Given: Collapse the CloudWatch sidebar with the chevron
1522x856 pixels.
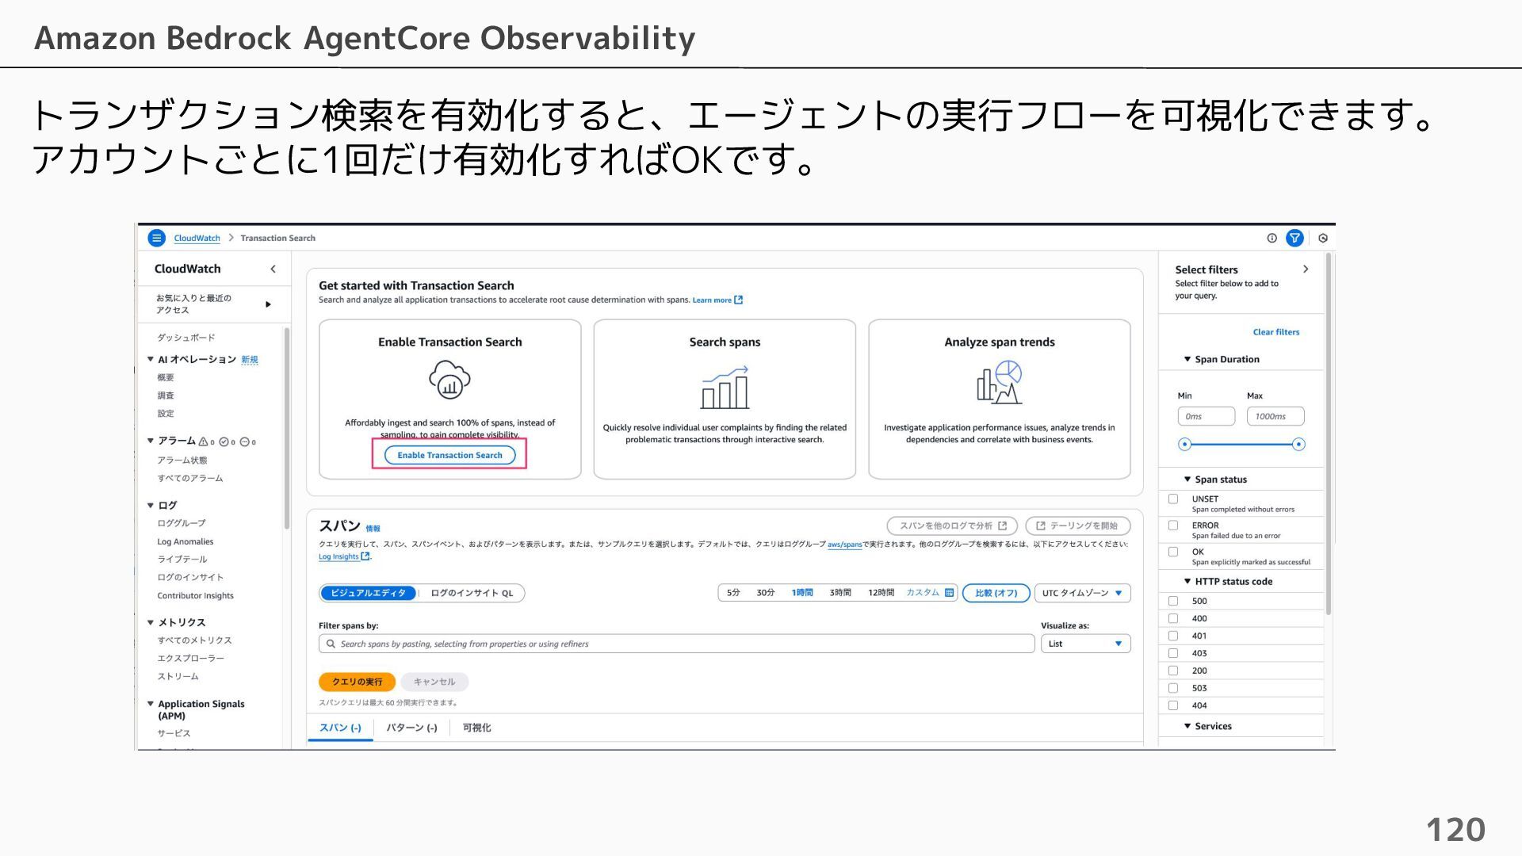Looking at the screenshot, I should (x=273, y=269).
